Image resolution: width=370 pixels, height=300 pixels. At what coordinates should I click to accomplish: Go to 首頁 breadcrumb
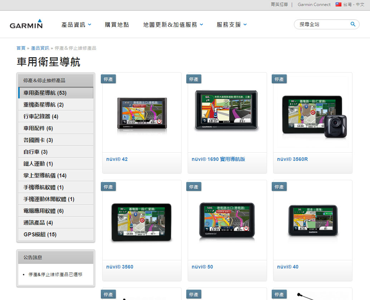coord(21,48)
